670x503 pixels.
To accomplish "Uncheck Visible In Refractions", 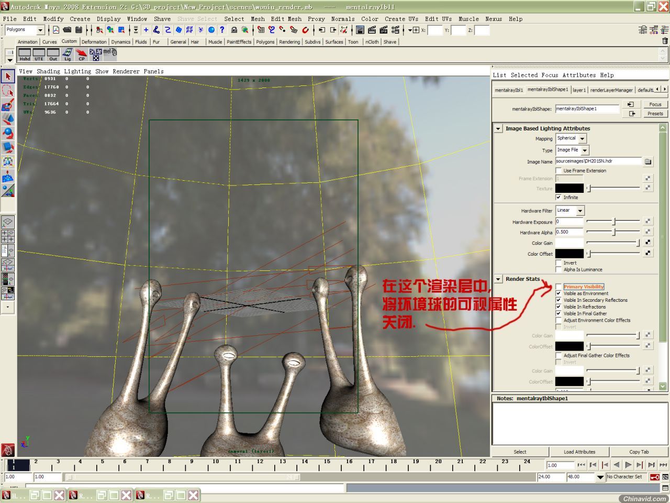I will (559, 307).
